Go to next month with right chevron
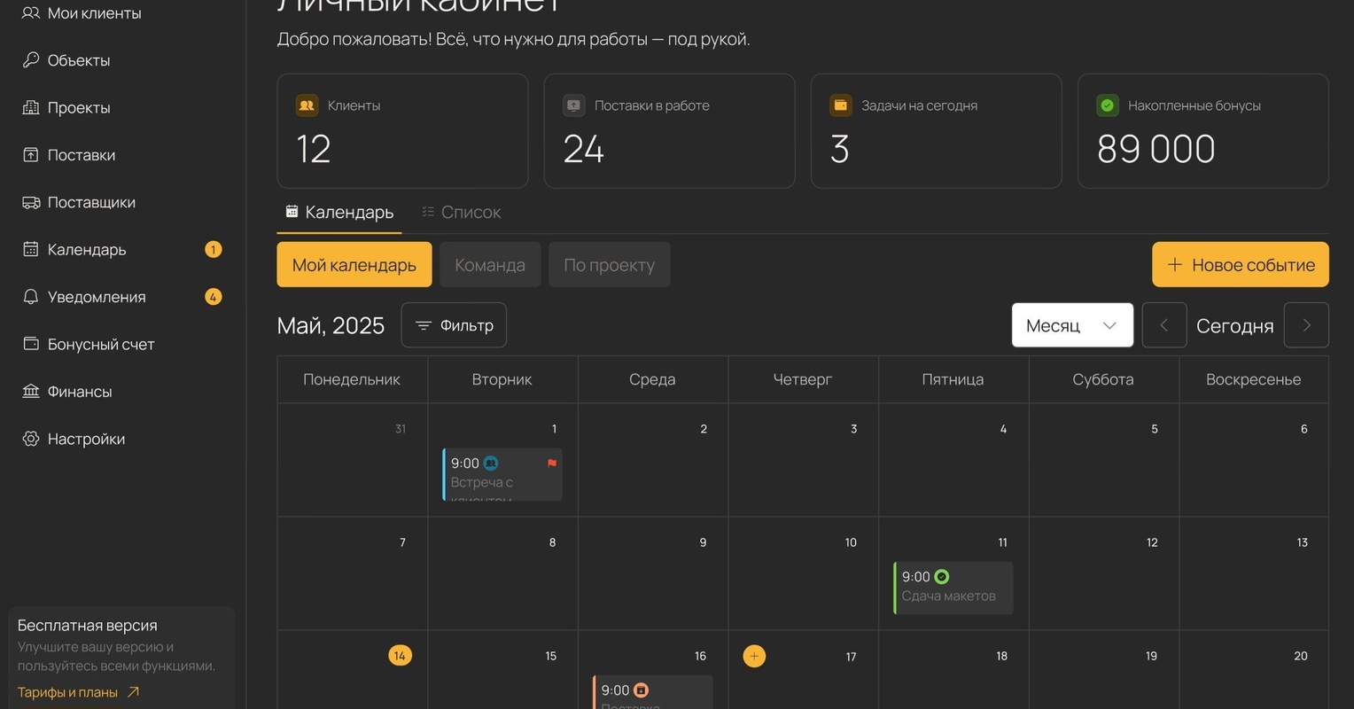This screenshot has width=1354, height=709. pyautogui.click(x=1306, y=325)
